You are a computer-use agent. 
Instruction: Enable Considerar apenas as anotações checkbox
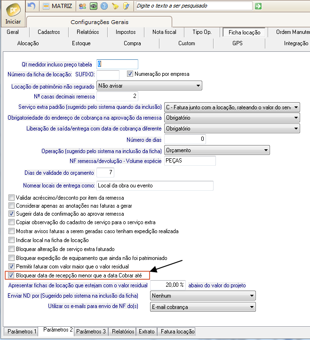pos(11,206)
